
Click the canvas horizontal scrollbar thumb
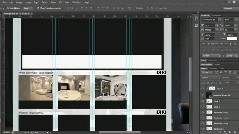click(120, 133)
